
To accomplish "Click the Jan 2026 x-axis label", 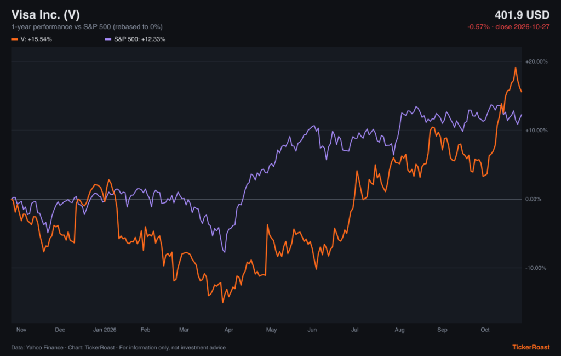I will pos(105,330).
